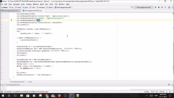Launch Firefox from the taskbar

pos(59,96)
